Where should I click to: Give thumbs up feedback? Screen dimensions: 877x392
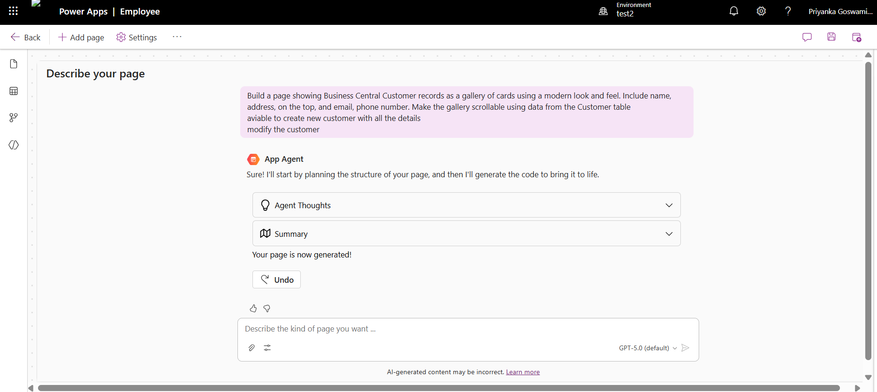click(253, 308)
